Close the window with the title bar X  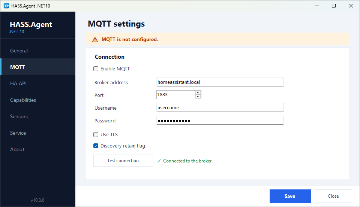351,6
